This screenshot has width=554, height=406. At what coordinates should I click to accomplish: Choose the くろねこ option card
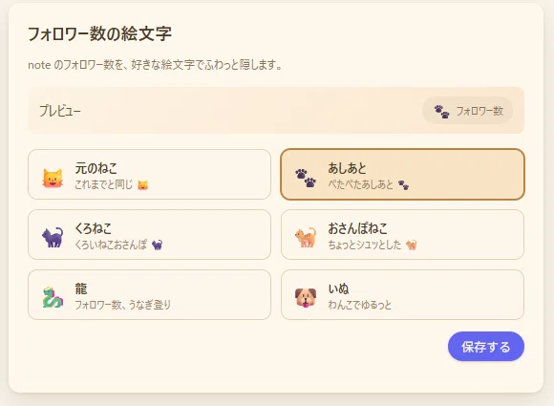pyautogui.click(x=149, y=234)
